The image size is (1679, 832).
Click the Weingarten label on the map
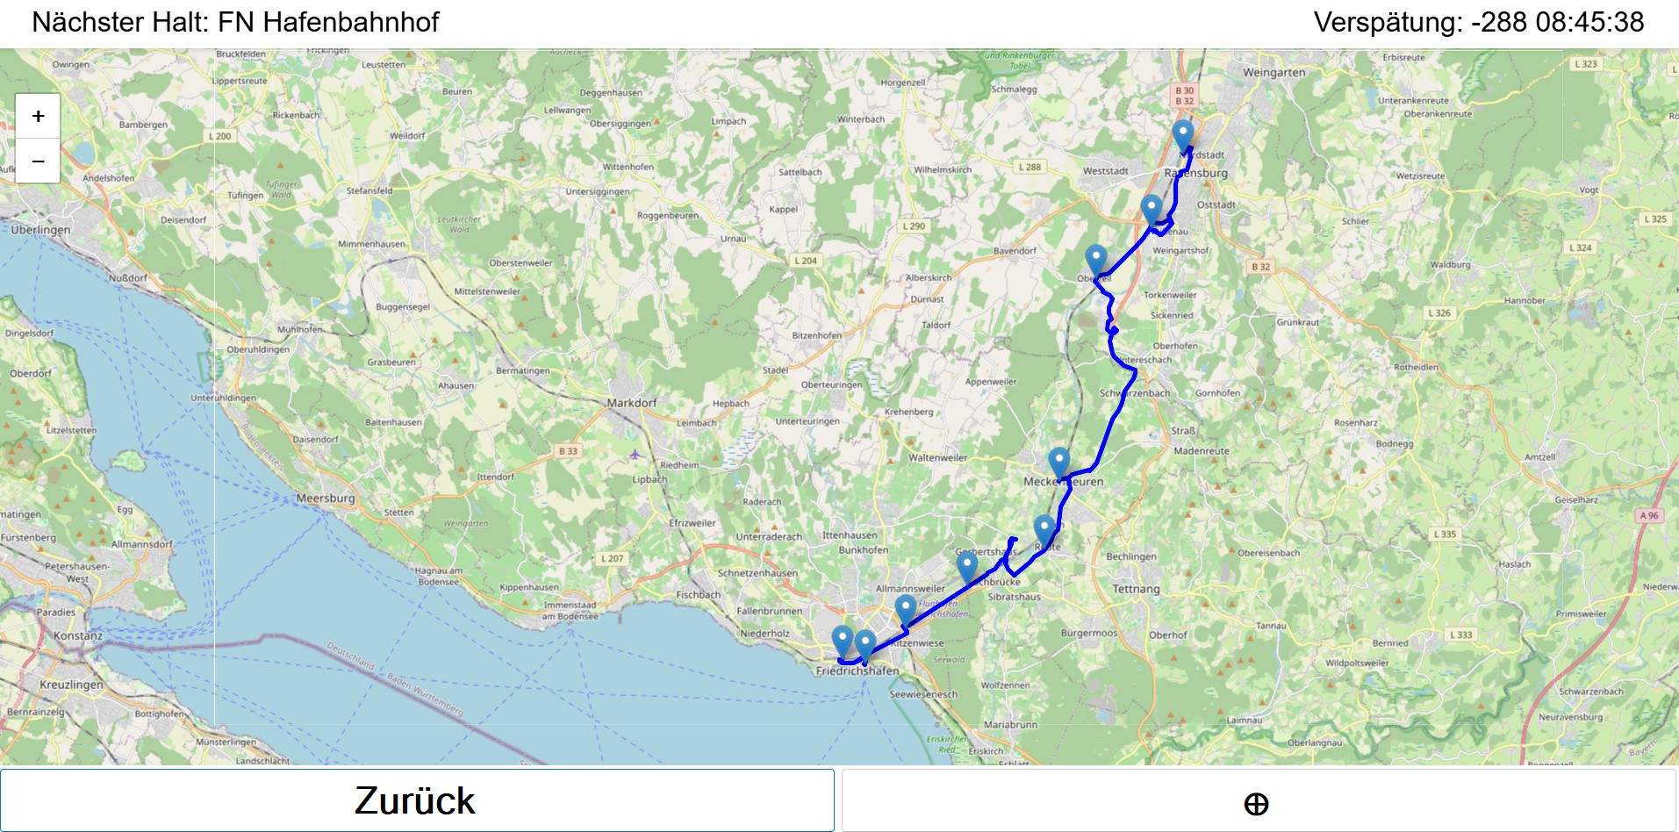tap(1274, 73)
